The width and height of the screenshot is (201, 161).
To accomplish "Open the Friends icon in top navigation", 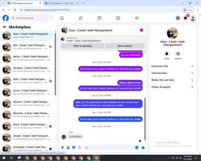I will 80,18.
